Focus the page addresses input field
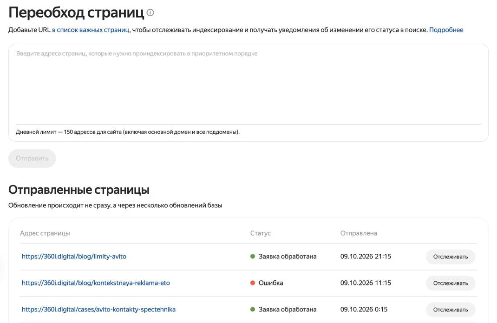Viewport: 497px width, 323px height. [x=248, y=84]
